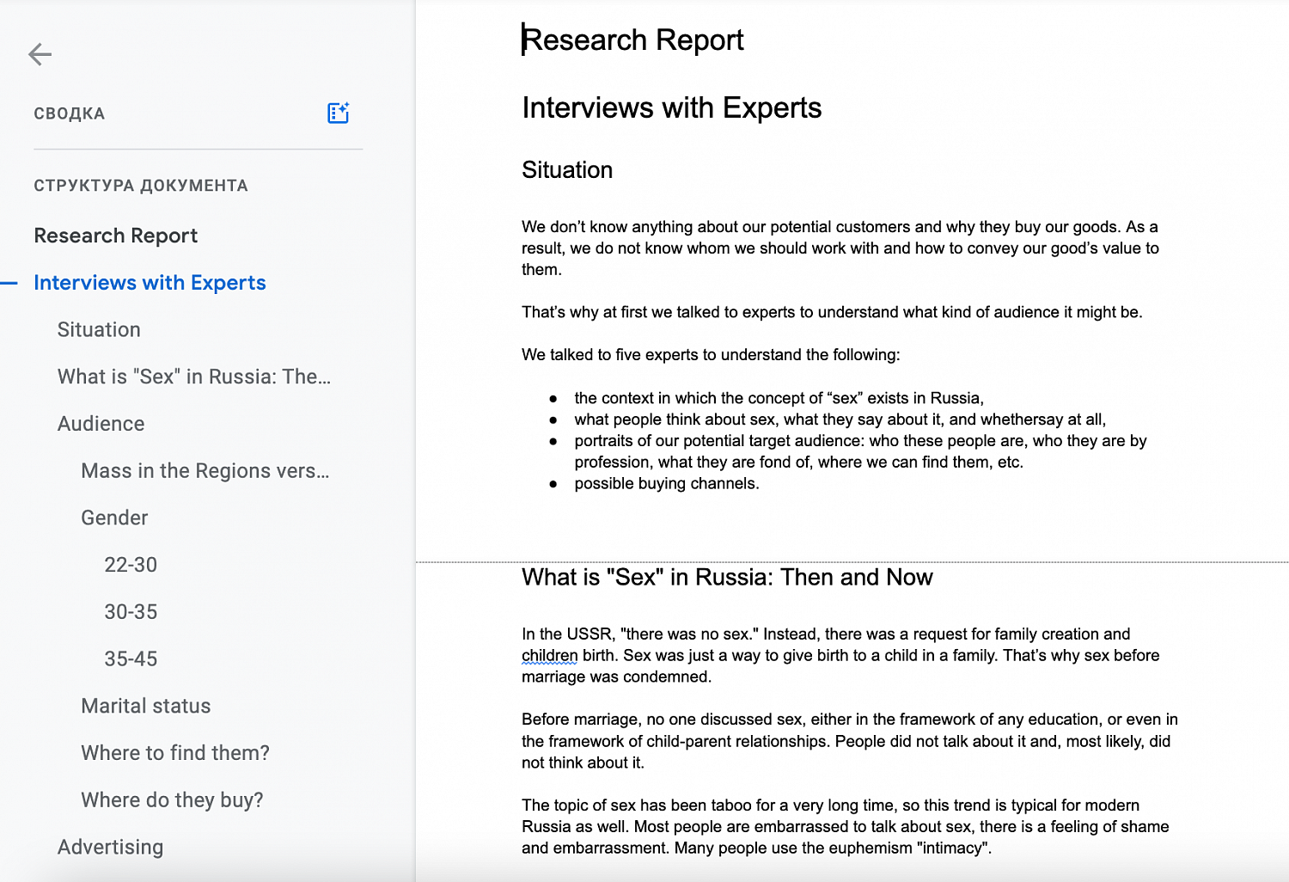Navigate to Where to find them? heading

pos(175,753)
